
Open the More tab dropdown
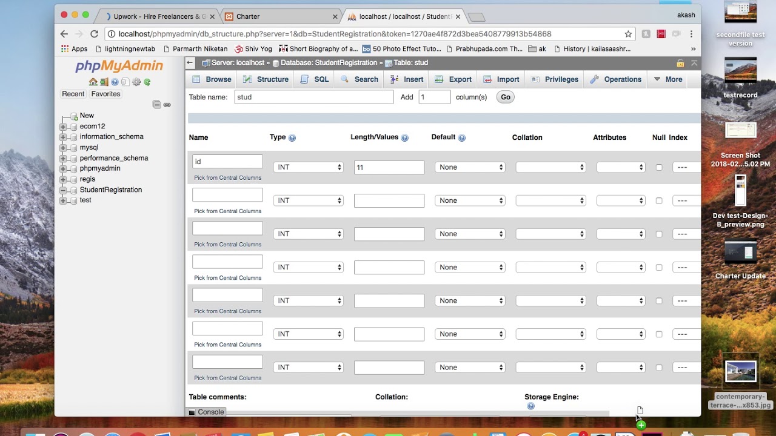667,79
